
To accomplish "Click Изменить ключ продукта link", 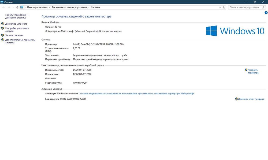I will tap(251, 99).
